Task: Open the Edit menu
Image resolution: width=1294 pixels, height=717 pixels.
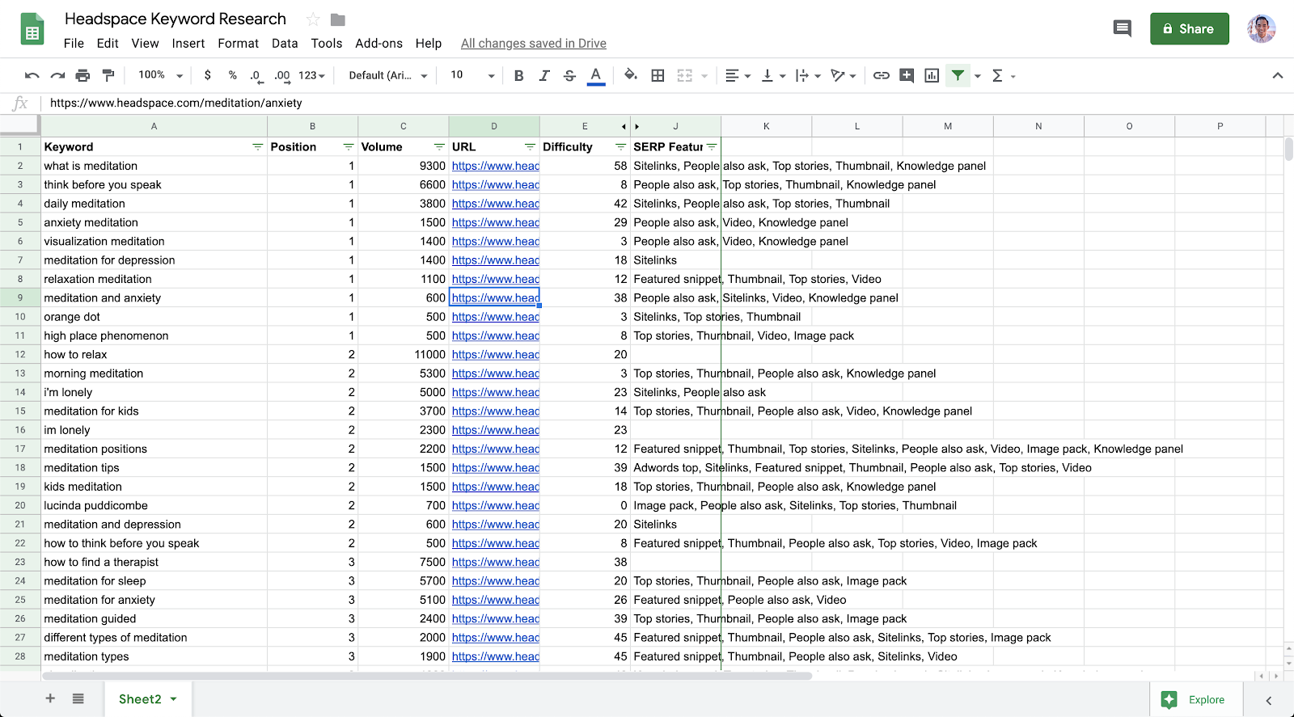Action: 108,44
